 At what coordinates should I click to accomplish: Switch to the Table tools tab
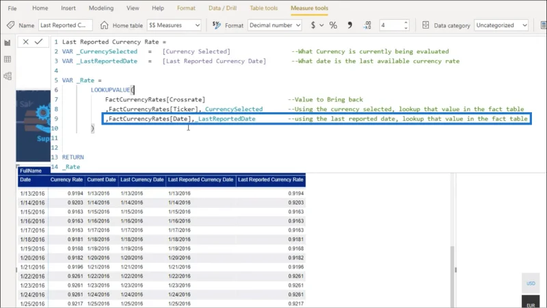pyautogui.click(x=264, y=8)
